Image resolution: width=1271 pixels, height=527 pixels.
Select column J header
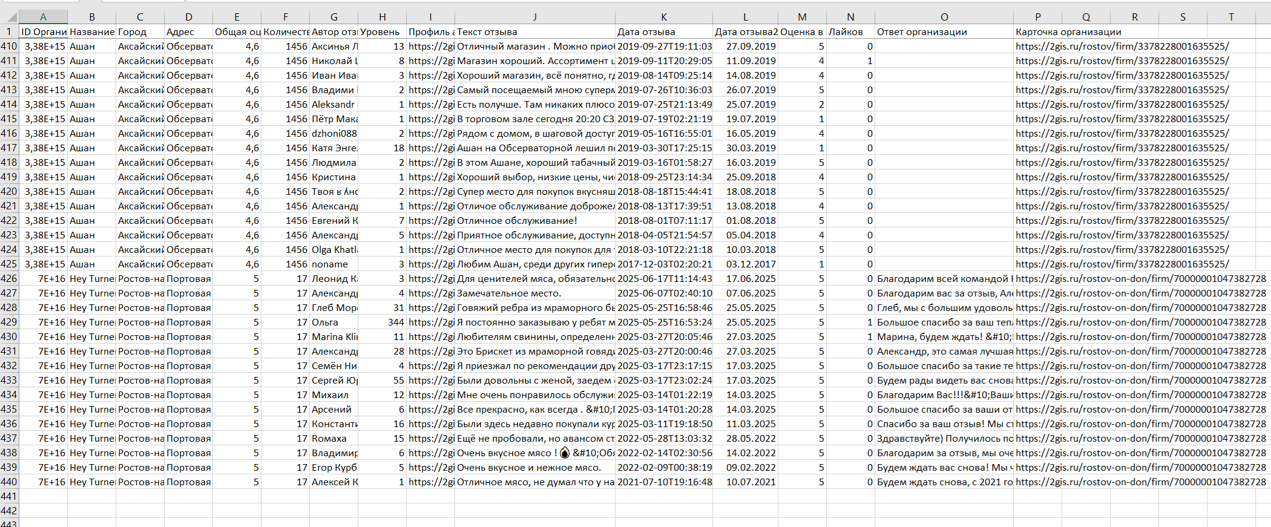coord(534,17)
